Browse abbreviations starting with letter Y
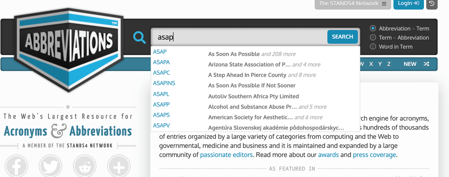Screen dimensions: 449x177 coord(380,64)
